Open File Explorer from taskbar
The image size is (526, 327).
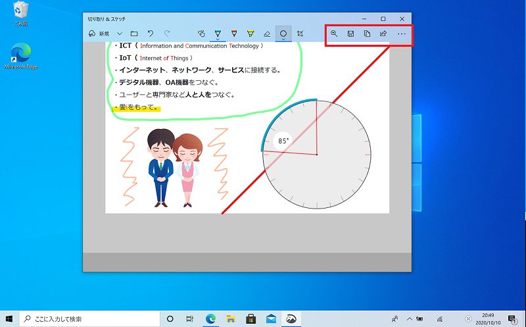231,318
